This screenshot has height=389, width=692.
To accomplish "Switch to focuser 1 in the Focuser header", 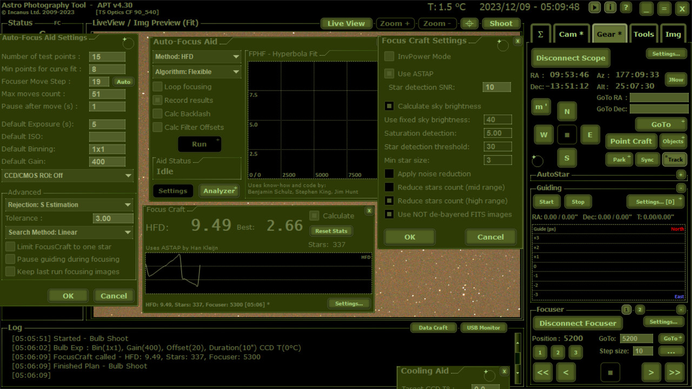I will point(626,310).
